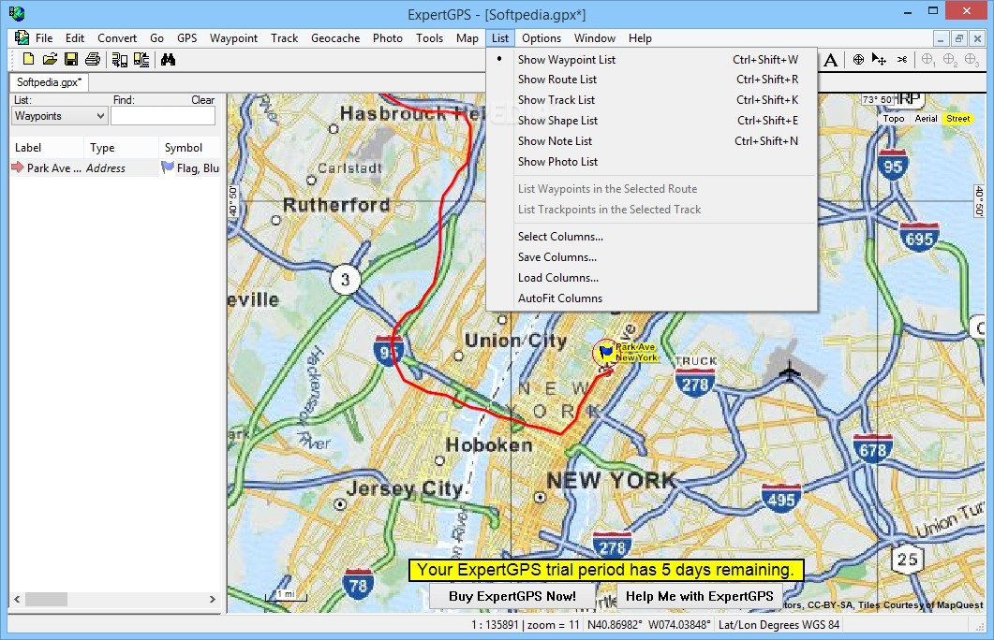Click the Send to GPS icon

coord(142,60)
